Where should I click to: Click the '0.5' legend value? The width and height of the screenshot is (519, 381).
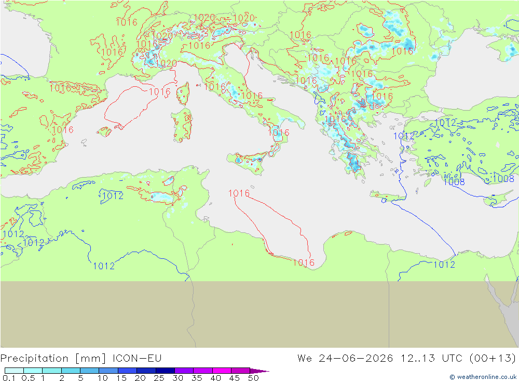click(x=28, y=378)
